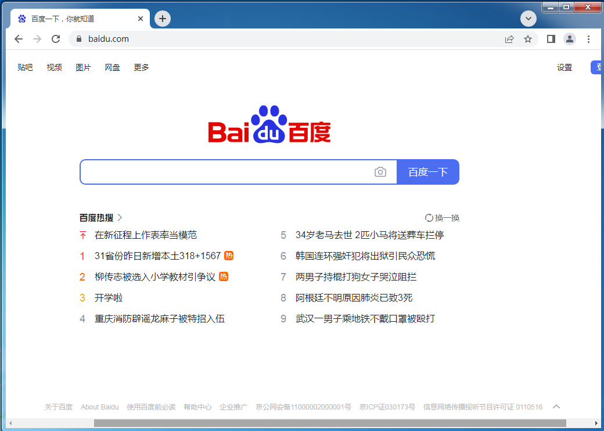
Task: Click the camera image search icon
Action: pos(380,172)
